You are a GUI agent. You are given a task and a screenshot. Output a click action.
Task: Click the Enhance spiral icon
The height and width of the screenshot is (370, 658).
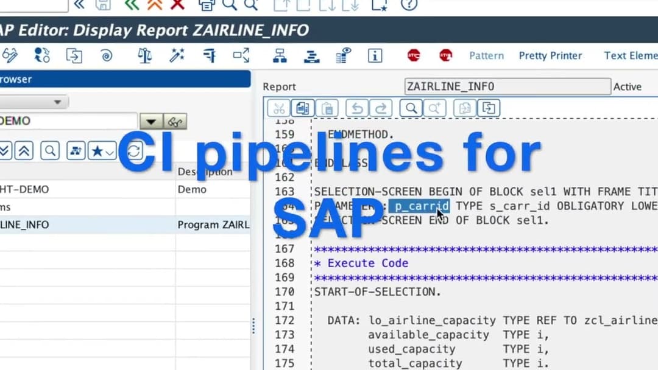(x=107, y=55)
